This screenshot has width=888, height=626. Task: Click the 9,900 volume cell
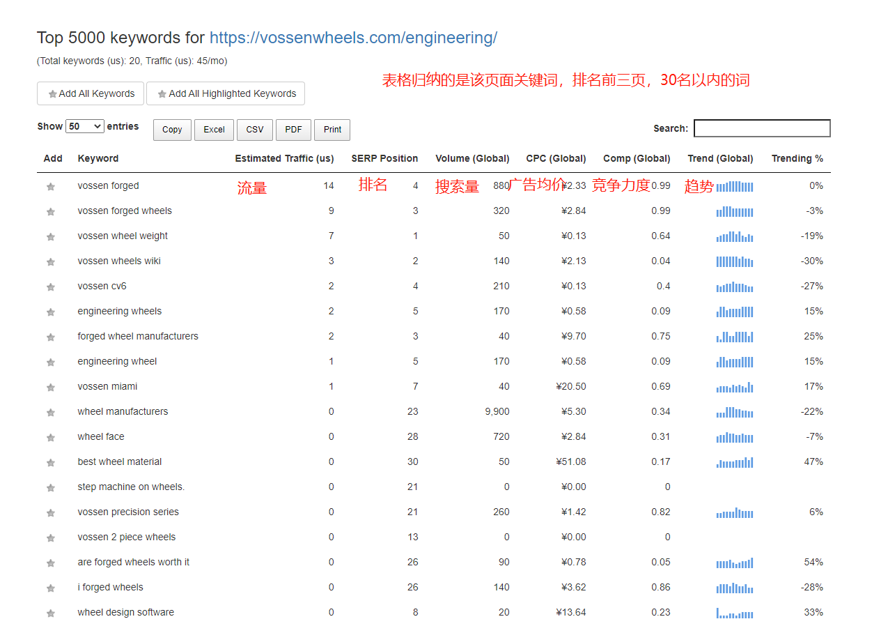pos(497,411)
